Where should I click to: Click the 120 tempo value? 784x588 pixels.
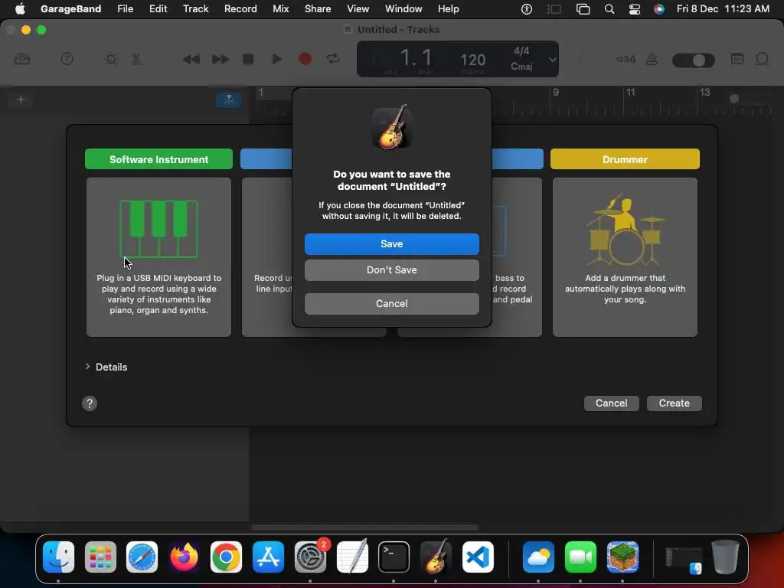click(472, 60)
